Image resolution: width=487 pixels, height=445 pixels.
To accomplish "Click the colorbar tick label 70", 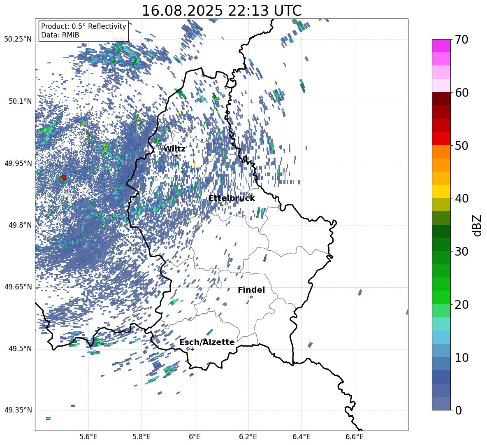I will tap(461, 40).
